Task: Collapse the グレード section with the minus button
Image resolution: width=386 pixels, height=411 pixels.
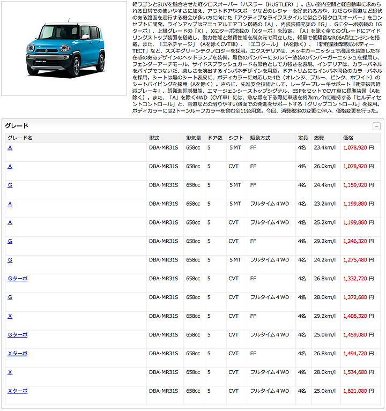Action: coord(376,126)
